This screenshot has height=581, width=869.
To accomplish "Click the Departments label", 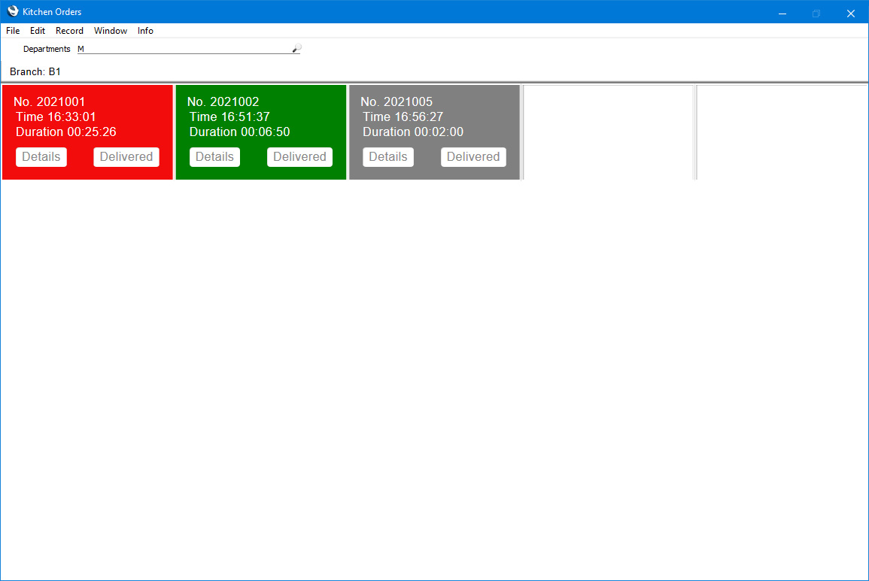I will (47, 49).
